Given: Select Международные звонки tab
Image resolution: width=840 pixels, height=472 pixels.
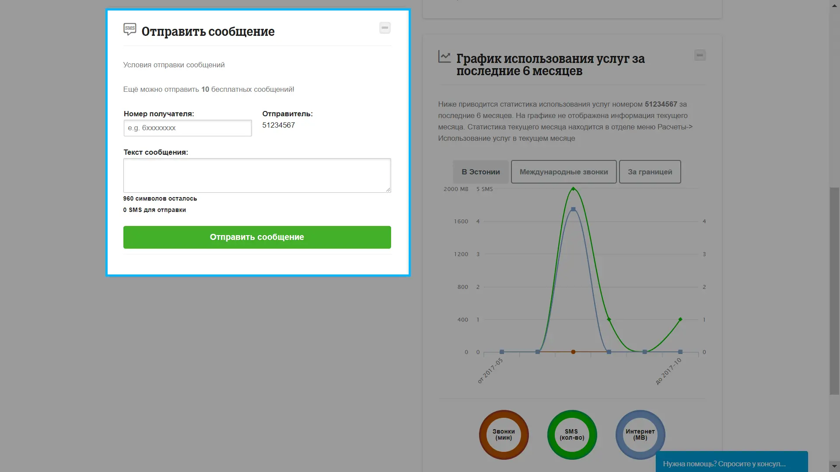Looking at the screenshot, I should tap(563, 172).
